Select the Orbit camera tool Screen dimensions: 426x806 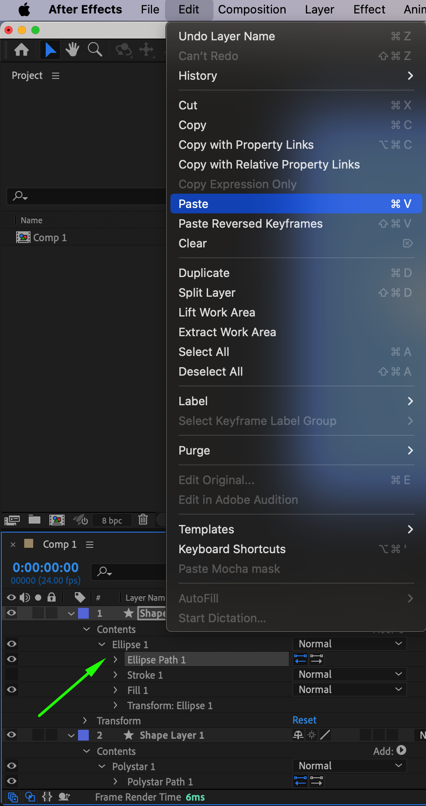click(x=124, y=49)
